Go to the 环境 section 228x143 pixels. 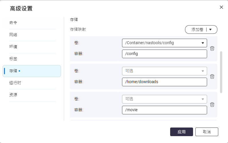pos(13,47)
